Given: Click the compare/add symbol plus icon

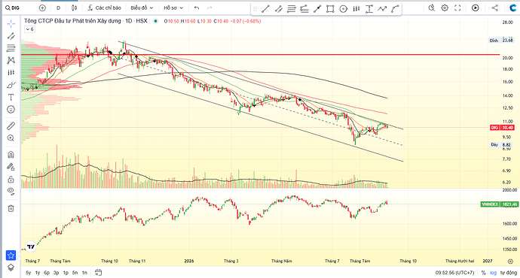Looking at the screenshot, I should 42,8.
